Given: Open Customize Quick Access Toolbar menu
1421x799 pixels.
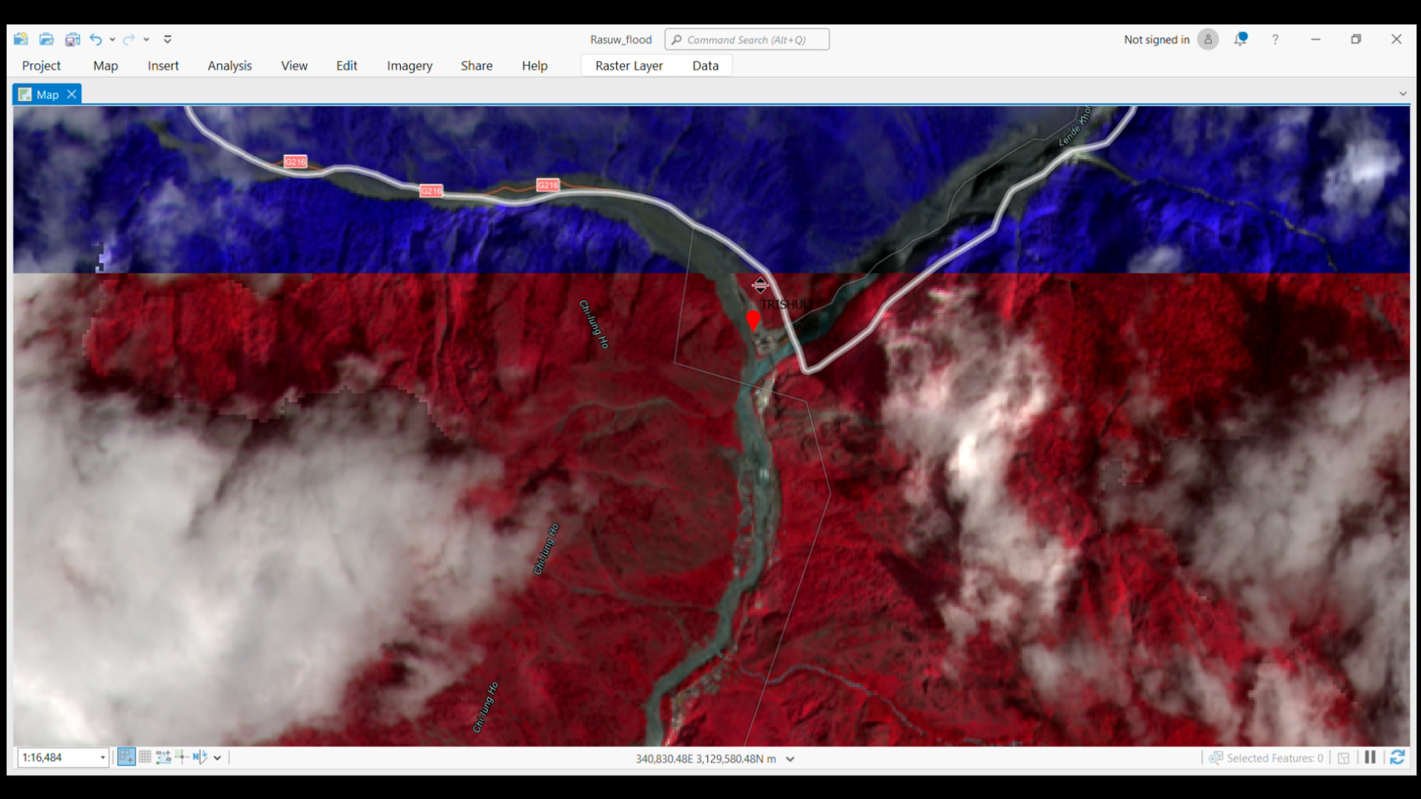Looking at the screenshot, I should 168,39.
